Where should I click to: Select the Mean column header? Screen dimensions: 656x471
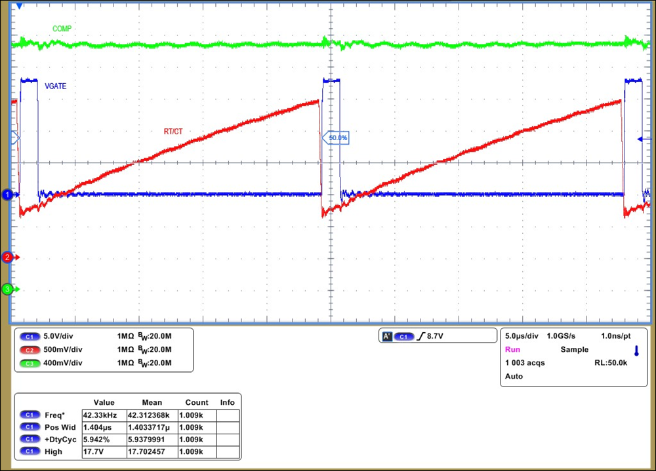pyautogui.click(x=152, y=402)
